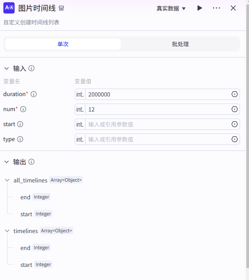The image size is (249, 280).
Task: Click the icon beside the 图片时间线 title
Action: click(x=61, y=9)
